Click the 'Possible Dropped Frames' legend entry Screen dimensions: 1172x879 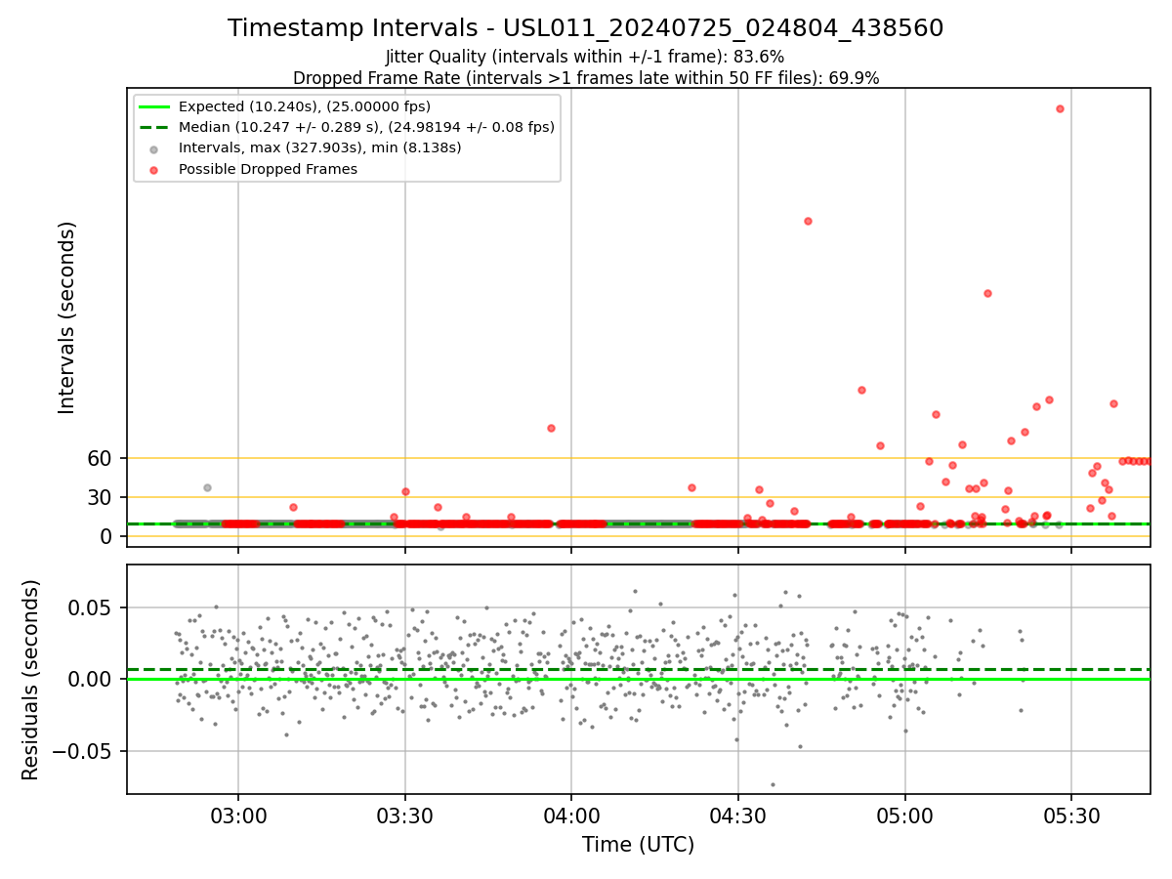click(268, 169)
